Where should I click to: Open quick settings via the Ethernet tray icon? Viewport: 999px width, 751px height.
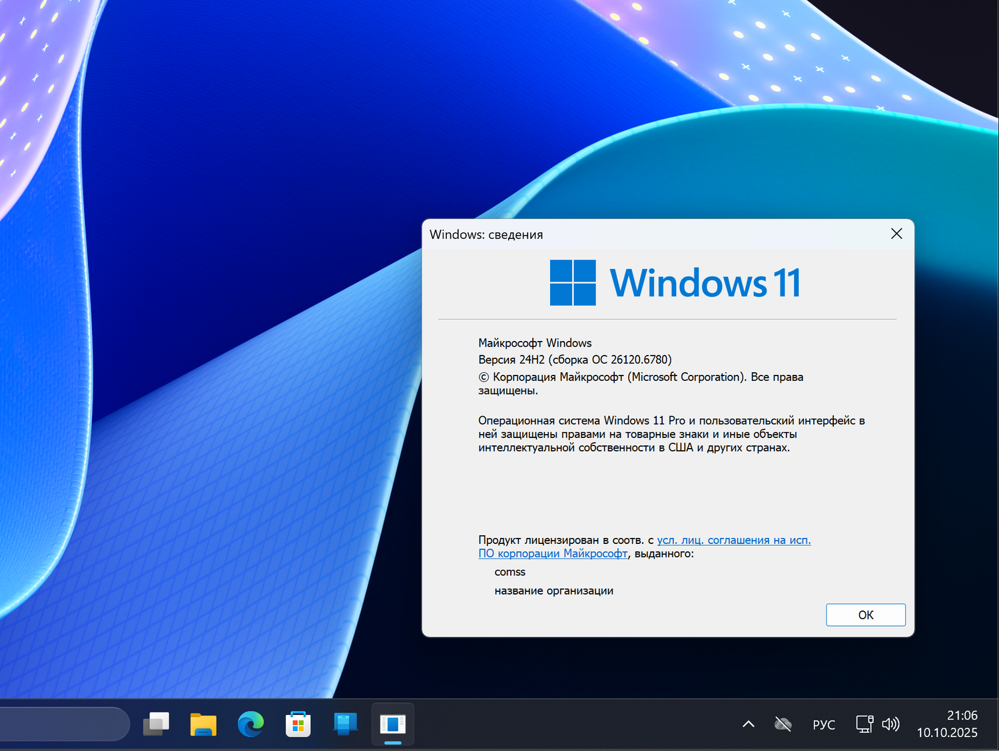[x=864, y=724]
